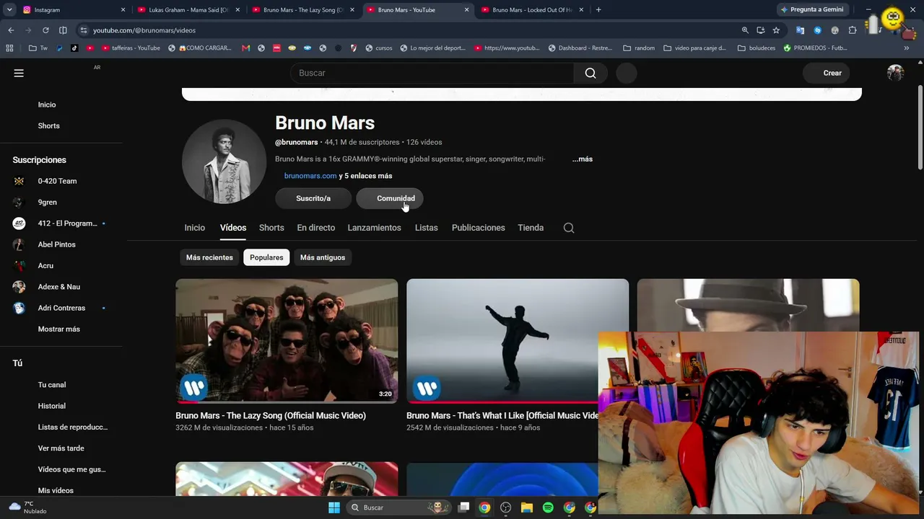924x519 pixels.
Task: Click Pregunta a Gemini button
Action: pyautogui.click(x=811, y=10)
